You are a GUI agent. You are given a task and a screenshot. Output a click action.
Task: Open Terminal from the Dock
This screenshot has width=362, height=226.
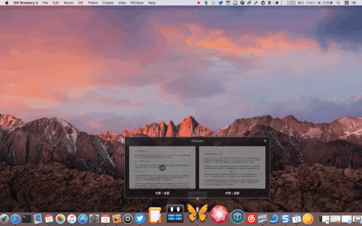click(27, 219)
